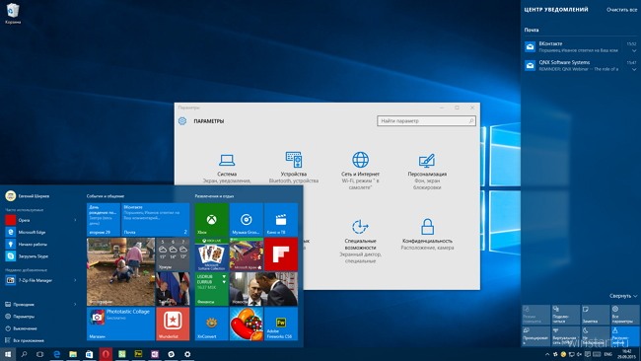The width and height of the screenshot is (641, 361).
Task: Toggle the VPN quick action
Action: click(566, 335)
